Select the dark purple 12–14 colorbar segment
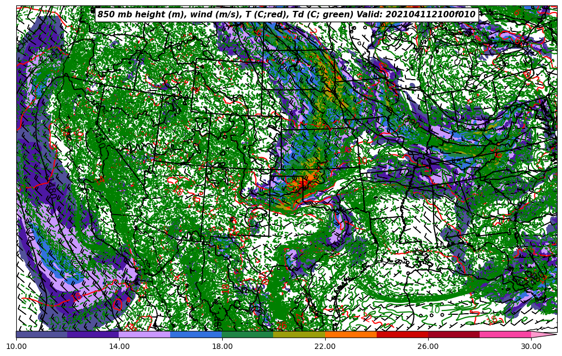This screenshot has width=562, height=356. 93,335
